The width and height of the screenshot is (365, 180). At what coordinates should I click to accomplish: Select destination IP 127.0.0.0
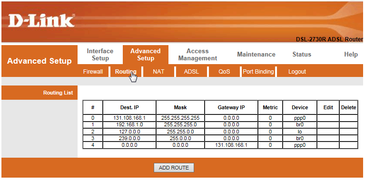pyautogui.click(x=129, y=132)
